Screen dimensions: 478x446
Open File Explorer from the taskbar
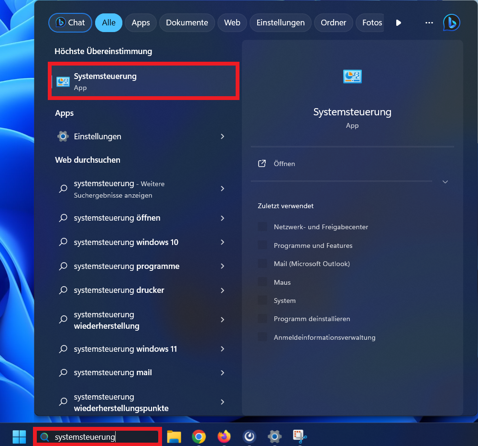coord(174,436)
